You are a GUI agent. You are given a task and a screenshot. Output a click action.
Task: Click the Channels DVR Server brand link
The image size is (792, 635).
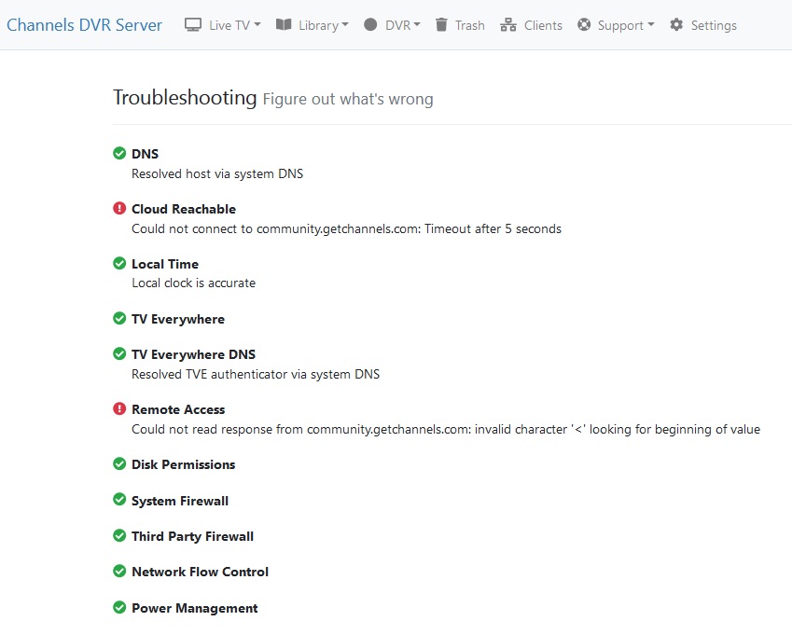pyautogui.click(x=84, y=25)
